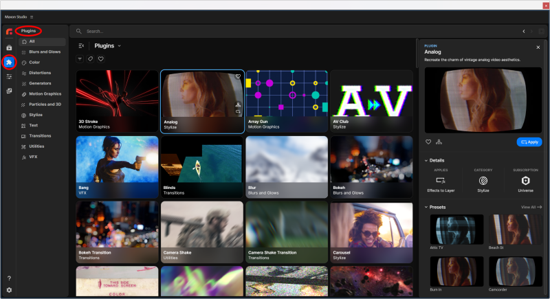
Task: Open the Carousel plugin card
Action: coord(371,232)
